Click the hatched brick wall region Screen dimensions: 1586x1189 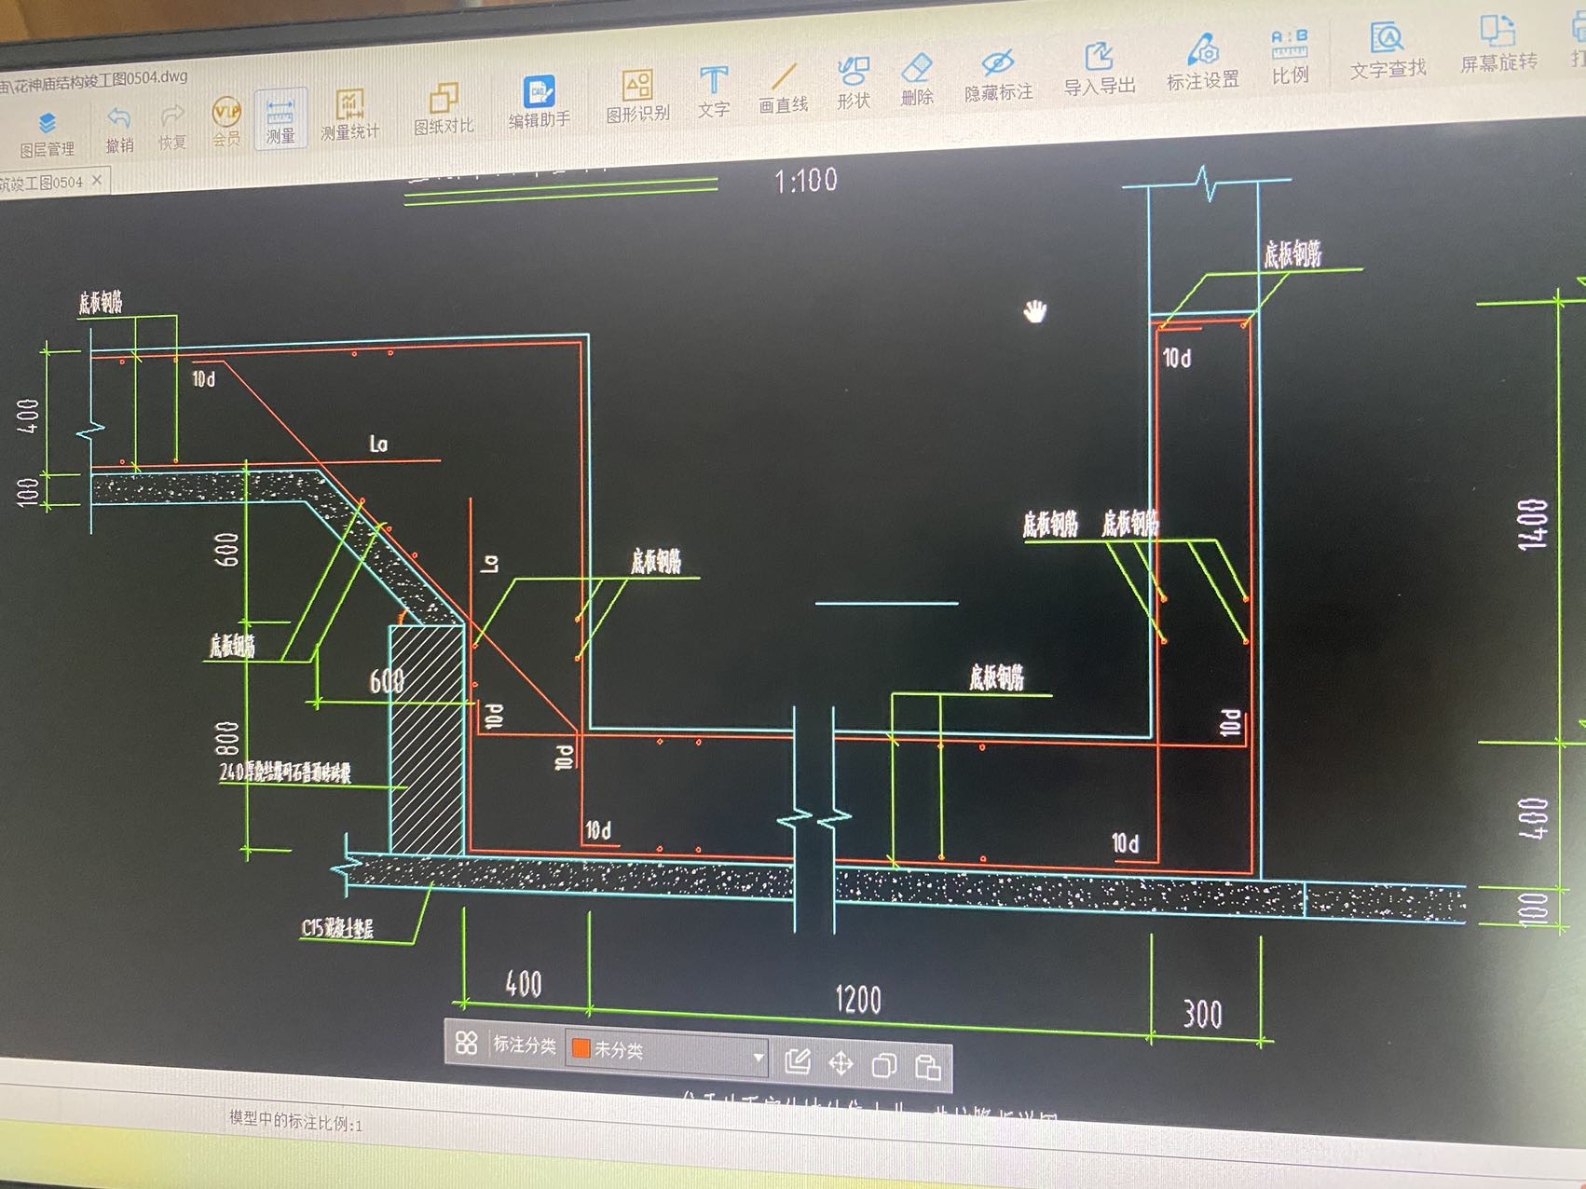click(427, 741)
